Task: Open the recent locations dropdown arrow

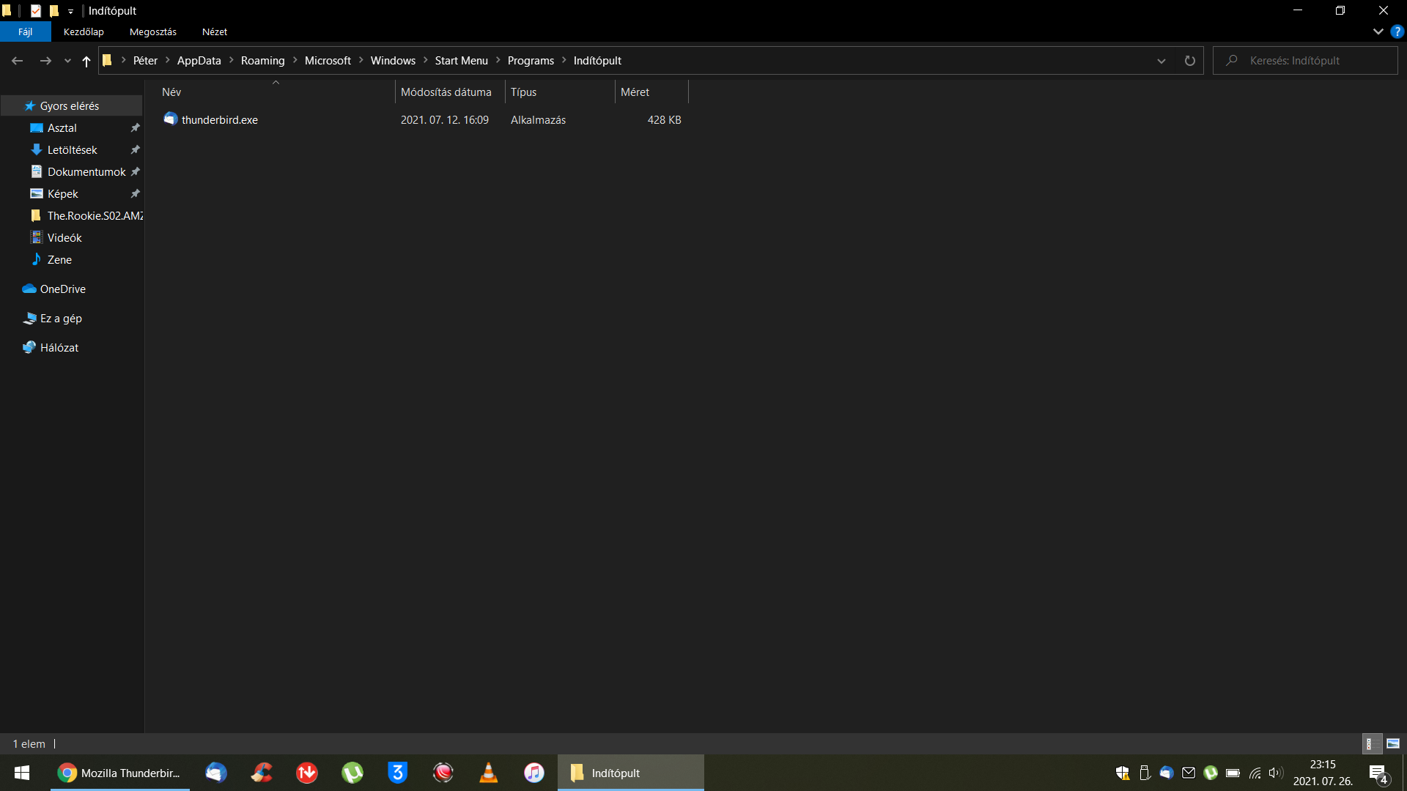Action: tap(67, 61)
